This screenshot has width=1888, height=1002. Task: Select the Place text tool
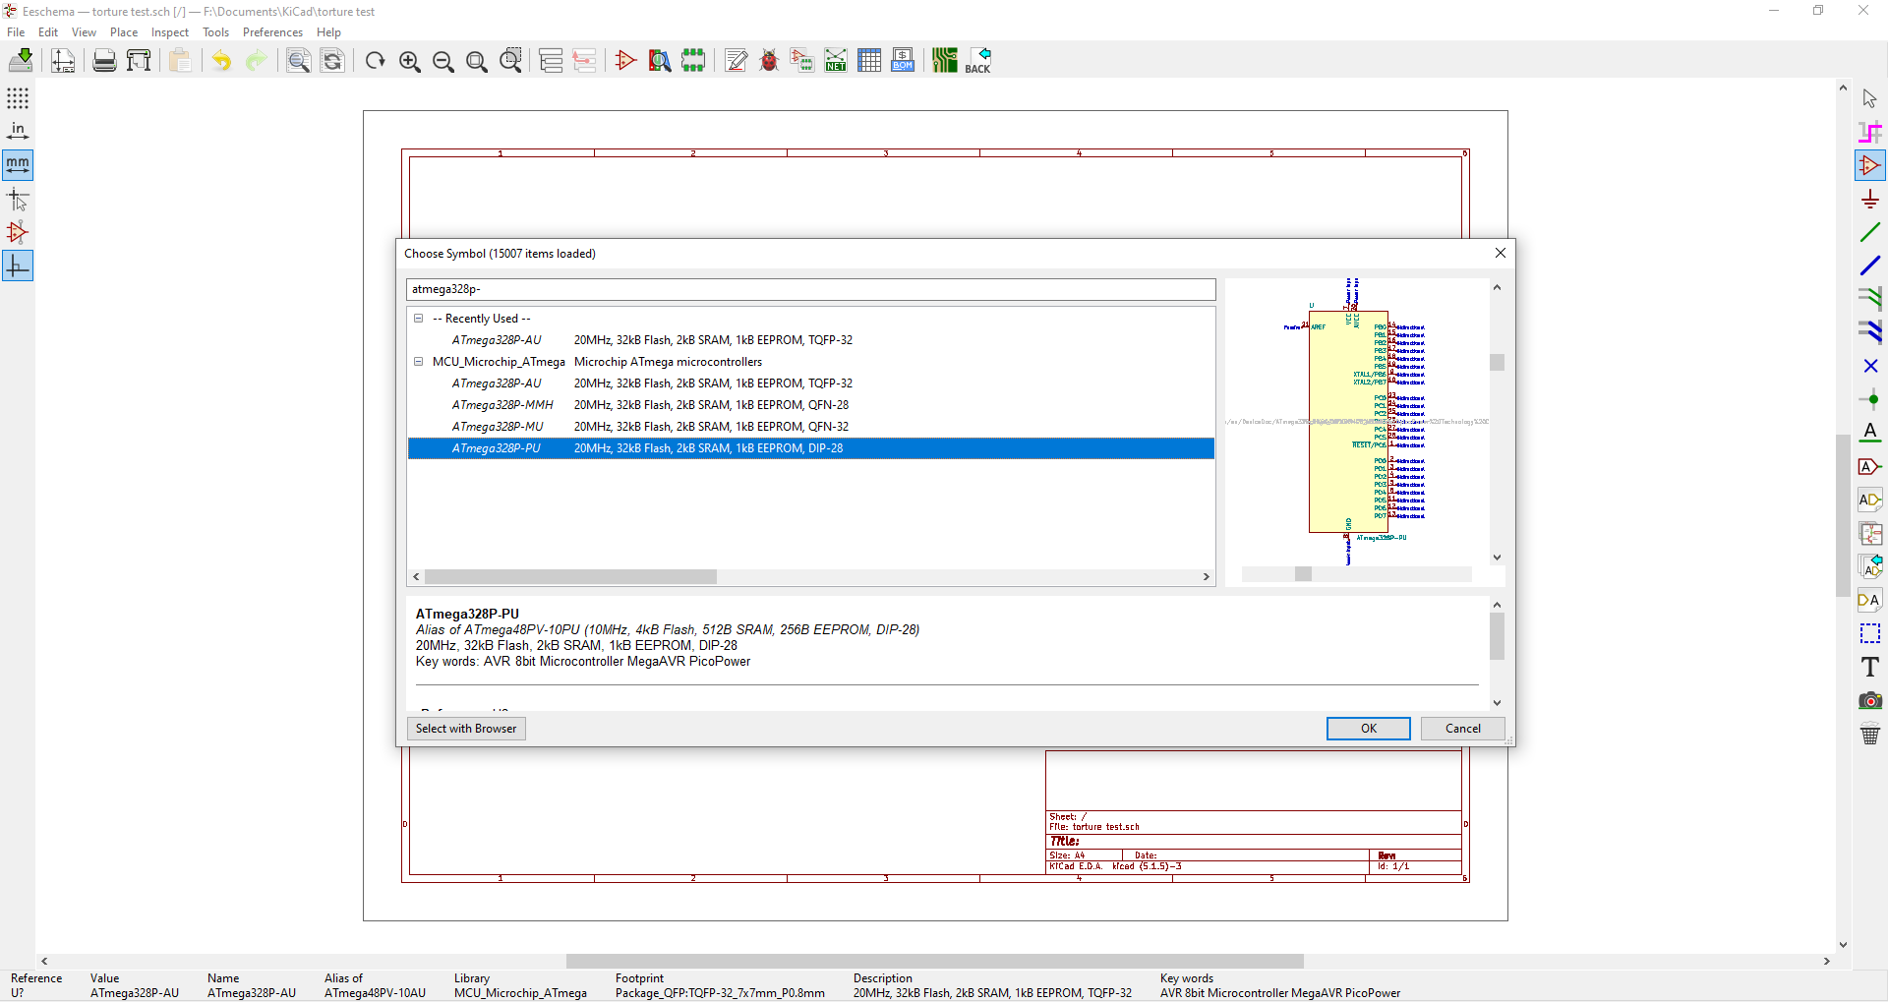1870,668
